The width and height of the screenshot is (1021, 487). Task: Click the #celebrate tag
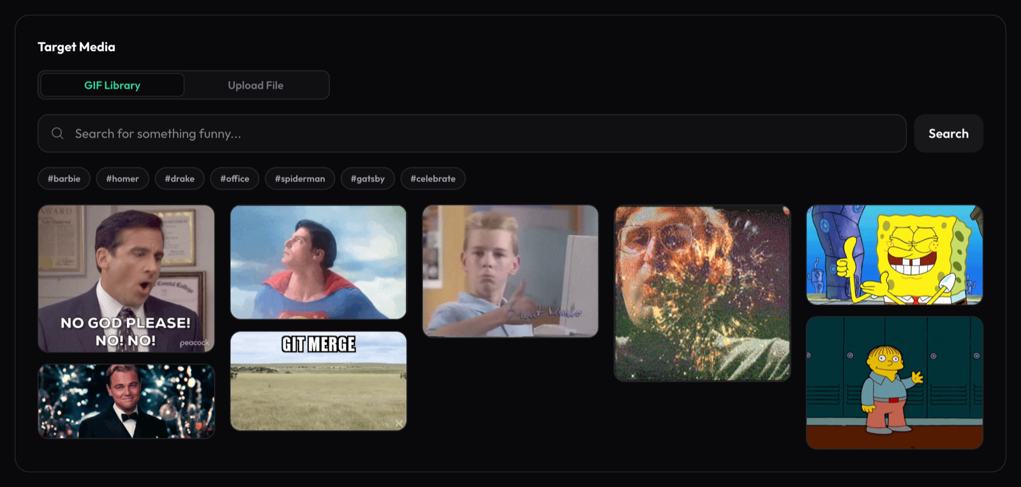(x=433, y=179)
